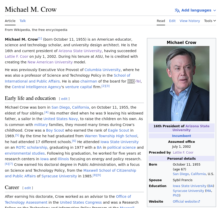
Task: Open the Illinois link
Action: click(x=63, y=159)
